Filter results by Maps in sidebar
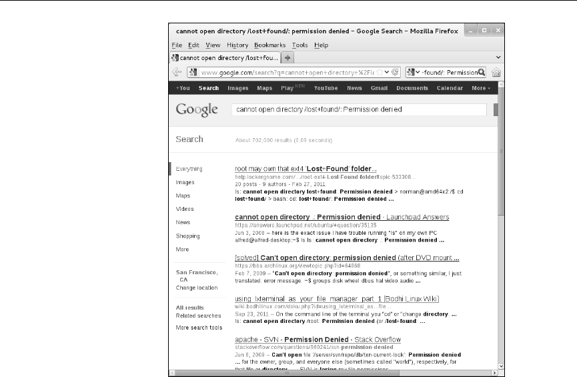577x377 pixels. pyautogui.click(x=183, y=196)
